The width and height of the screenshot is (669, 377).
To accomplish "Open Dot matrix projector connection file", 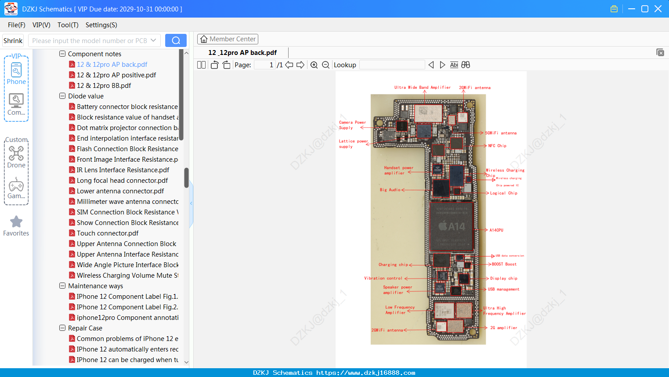I will click(x=127, y=127).
